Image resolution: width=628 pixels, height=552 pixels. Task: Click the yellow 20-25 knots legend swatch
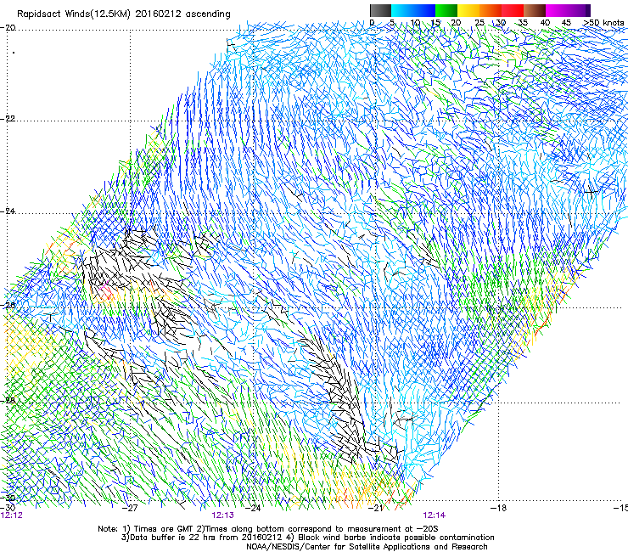tap(468, 10)
